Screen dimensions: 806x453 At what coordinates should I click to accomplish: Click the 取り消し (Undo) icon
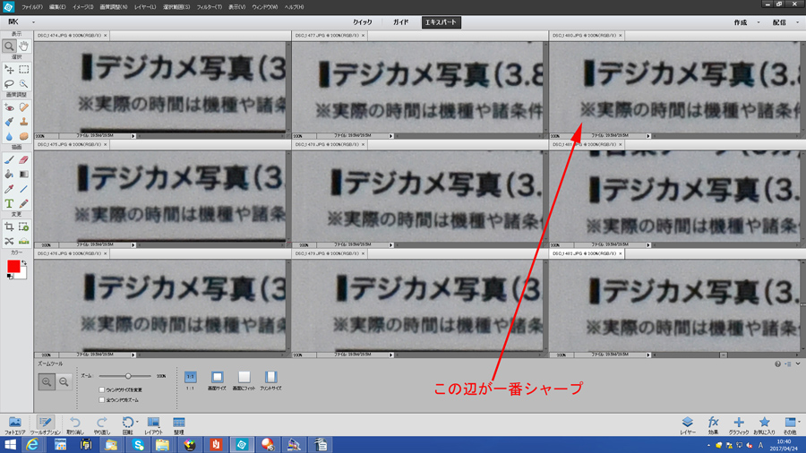tap(75, 423)
